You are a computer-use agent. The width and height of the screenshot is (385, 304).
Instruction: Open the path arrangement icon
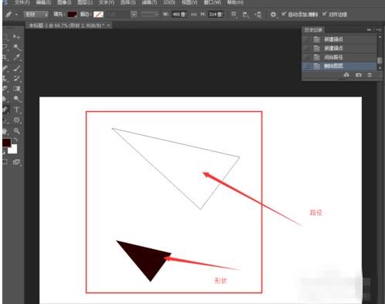(x=258, y=15)
